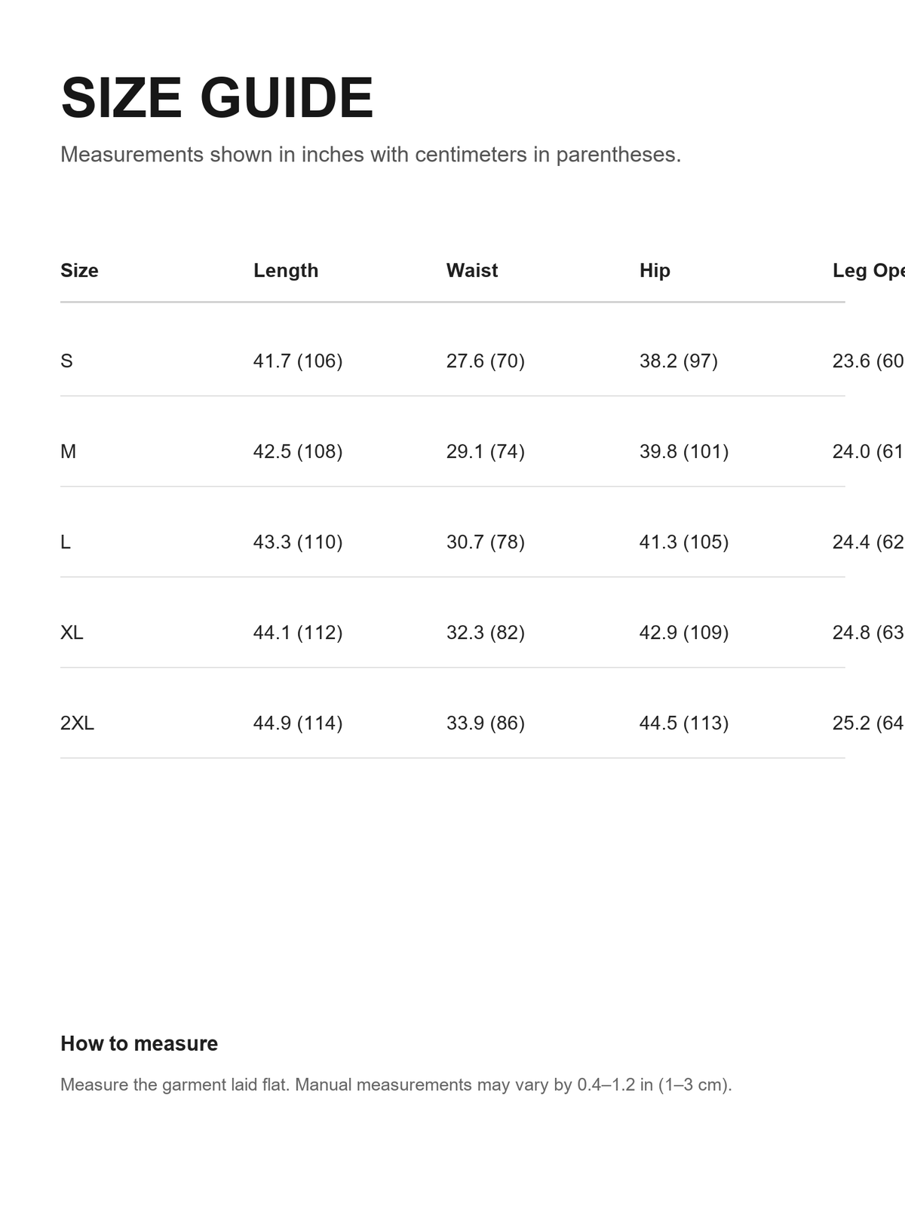Select the L size row label
This screenshot has height=1207, width=905.
(x=66, y=542)
